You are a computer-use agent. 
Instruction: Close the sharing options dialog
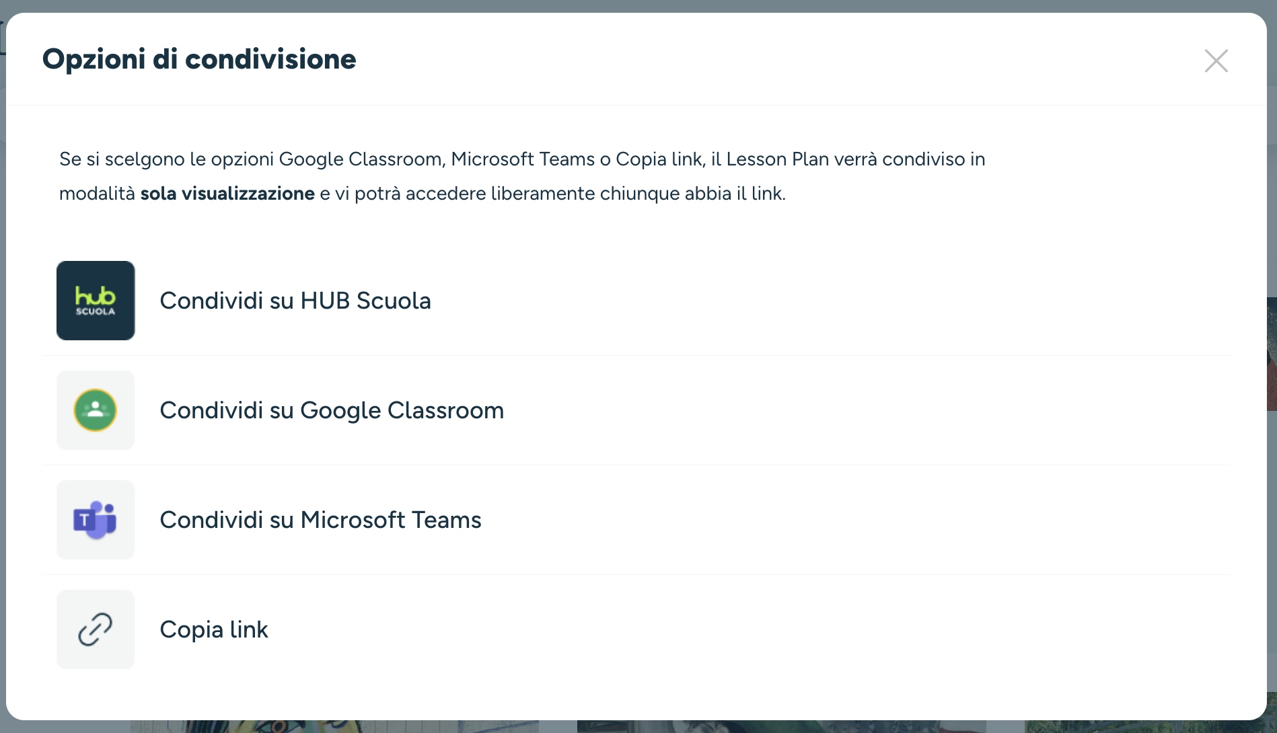point(1216,61)
